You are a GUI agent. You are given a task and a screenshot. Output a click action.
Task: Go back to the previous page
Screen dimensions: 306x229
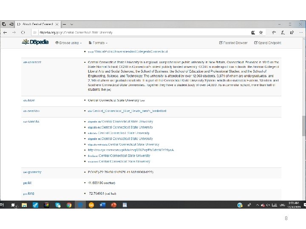tap(5, 33)
